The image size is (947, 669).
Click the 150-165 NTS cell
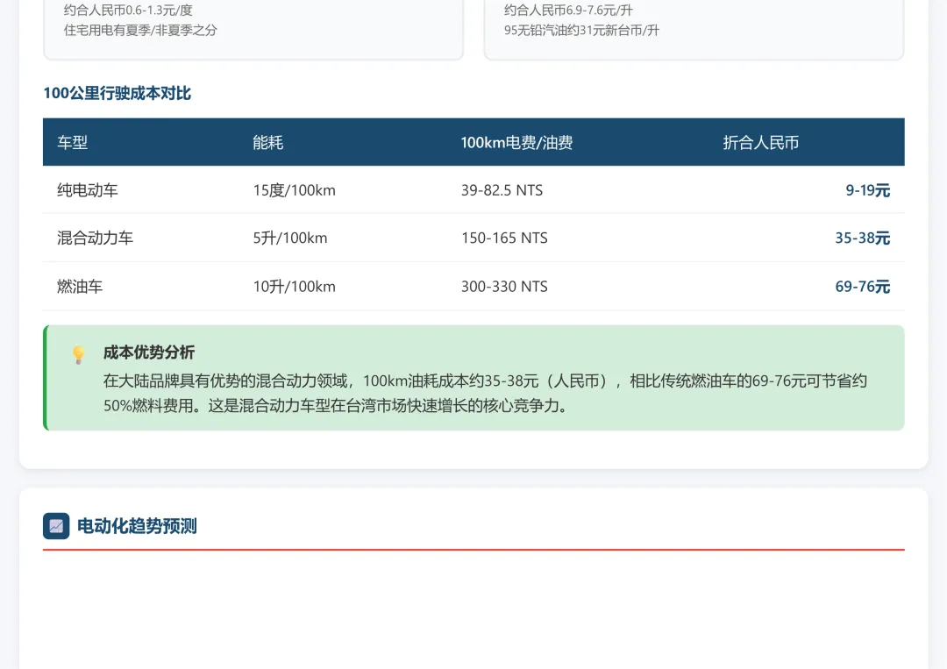click(504, 238)
